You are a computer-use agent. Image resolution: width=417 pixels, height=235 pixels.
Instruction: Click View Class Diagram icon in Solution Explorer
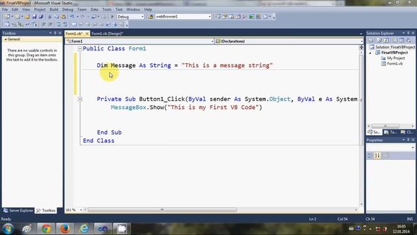(x=409, y=40)
